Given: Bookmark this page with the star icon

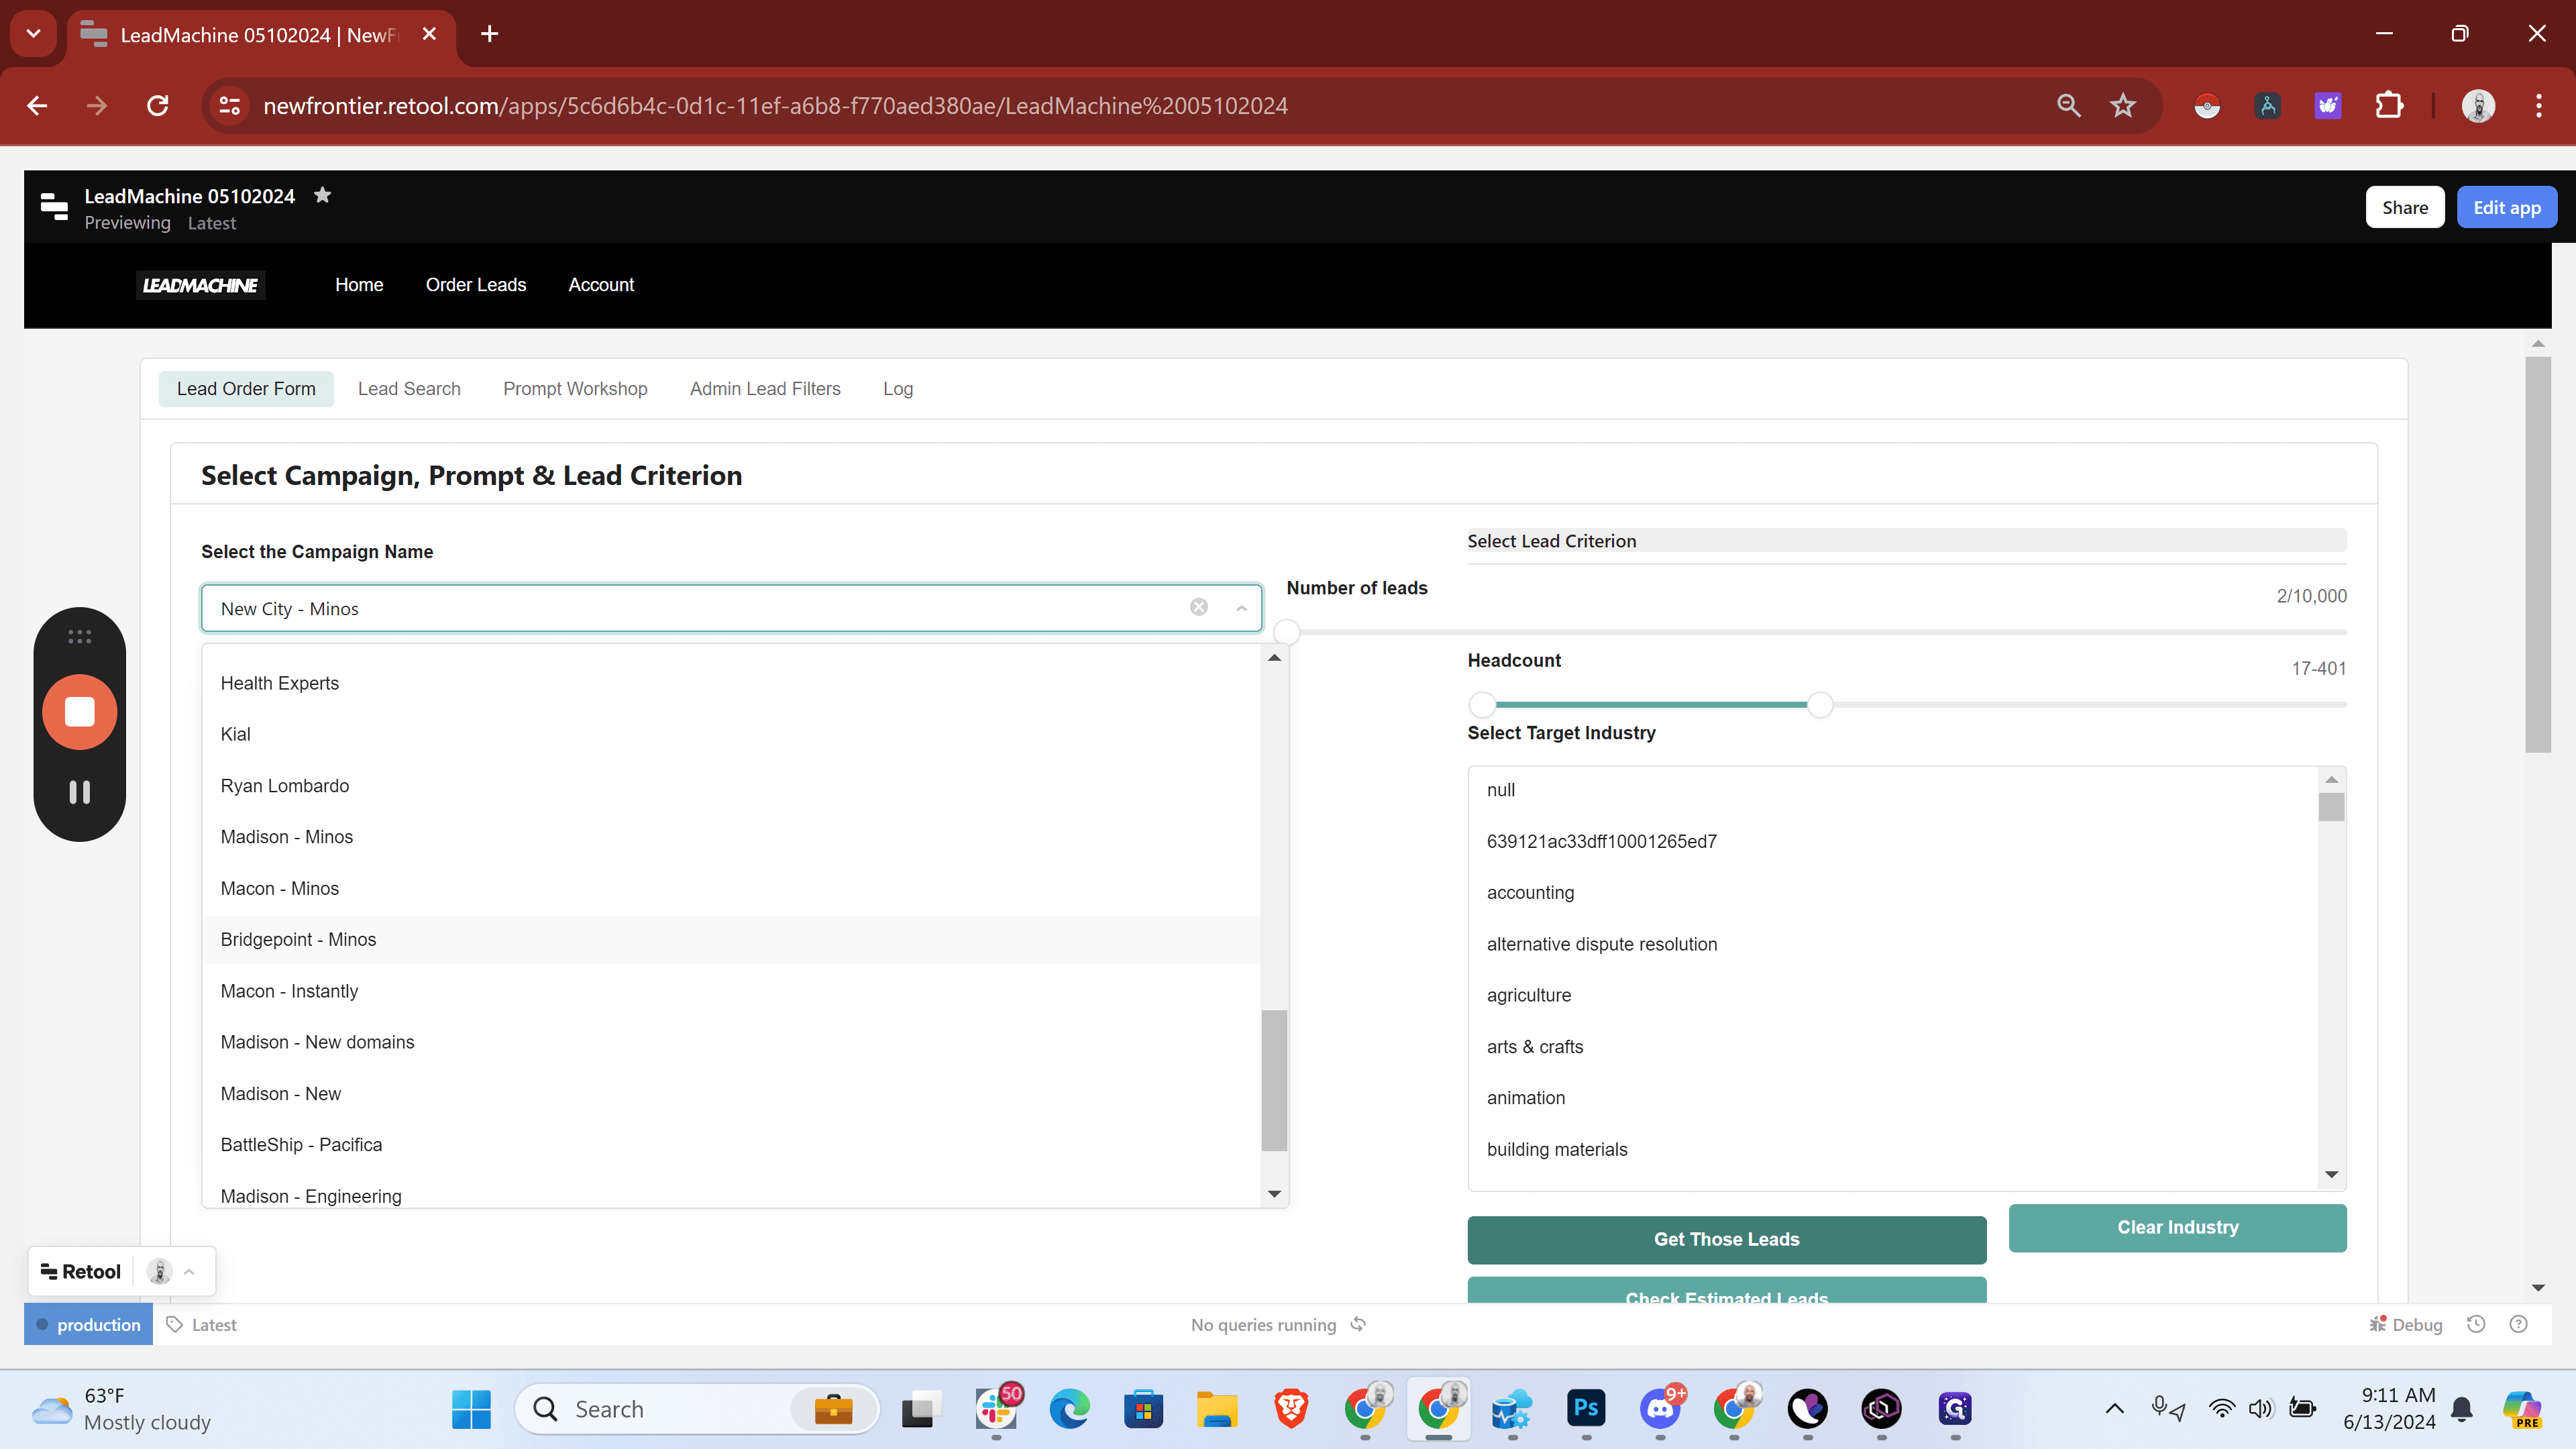Looking at the screenshot, I should tap(2122, 105).
